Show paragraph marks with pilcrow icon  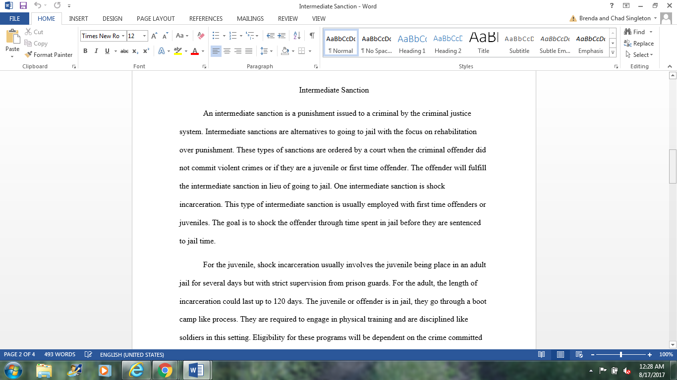pos(312,36)
